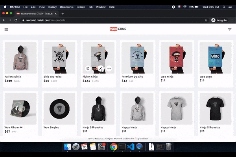Open a new browser tab

(63, 14)
